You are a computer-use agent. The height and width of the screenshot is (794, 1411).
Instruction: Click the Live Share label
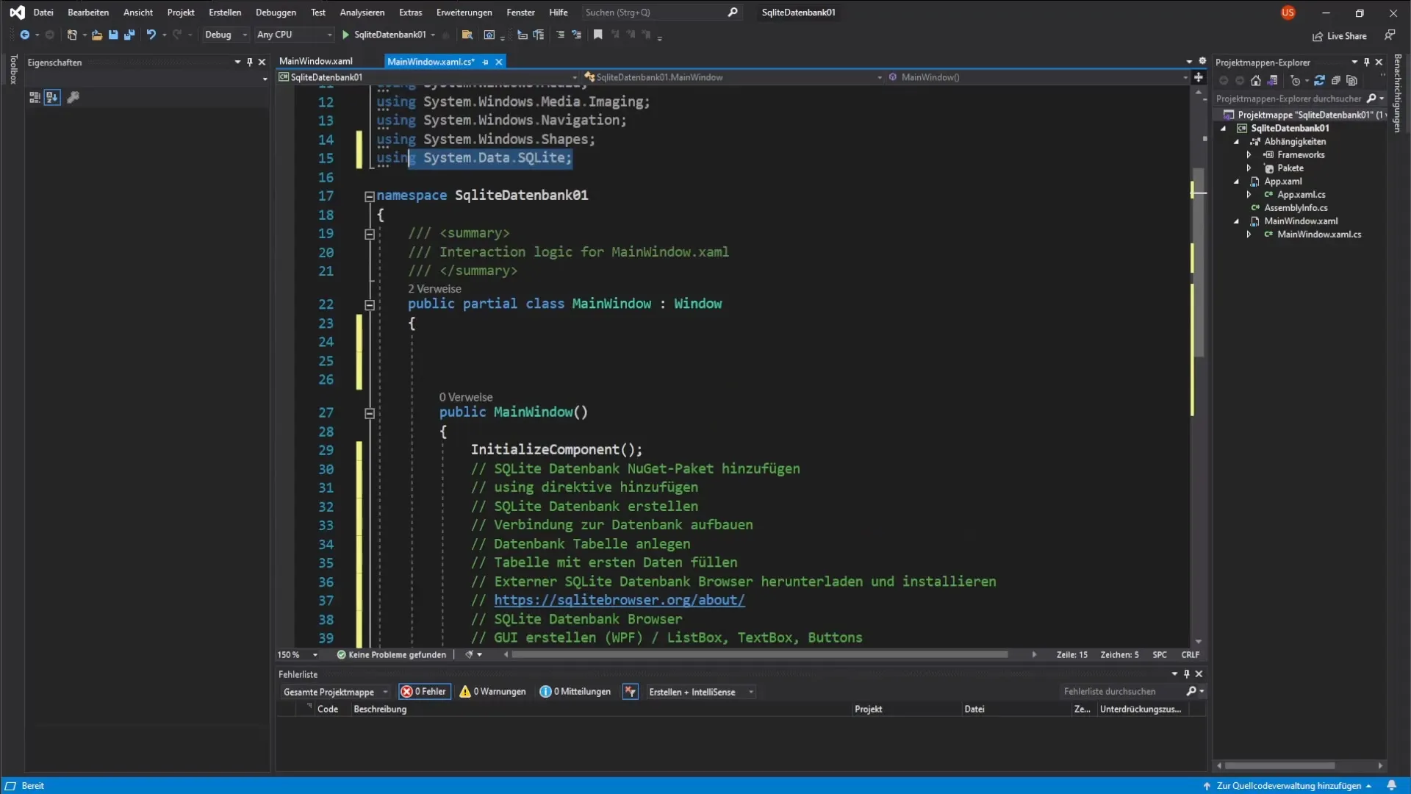point(1346,36)
